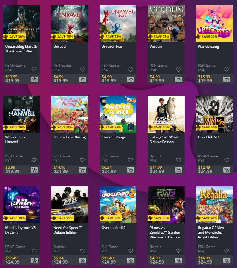Open Plants vs. Zombies Garden Warfare 2 title
The height and width of the screenshot is (268, 237).
click(166, 233)
